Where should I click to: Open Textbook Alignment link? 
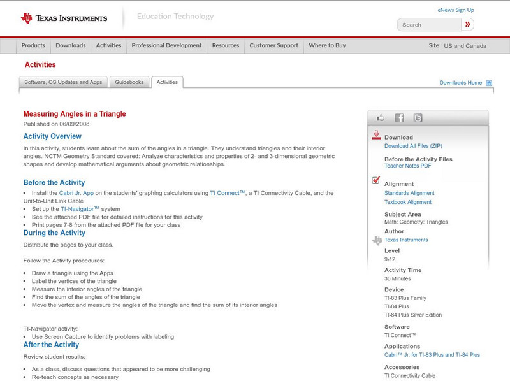point(408,202)
